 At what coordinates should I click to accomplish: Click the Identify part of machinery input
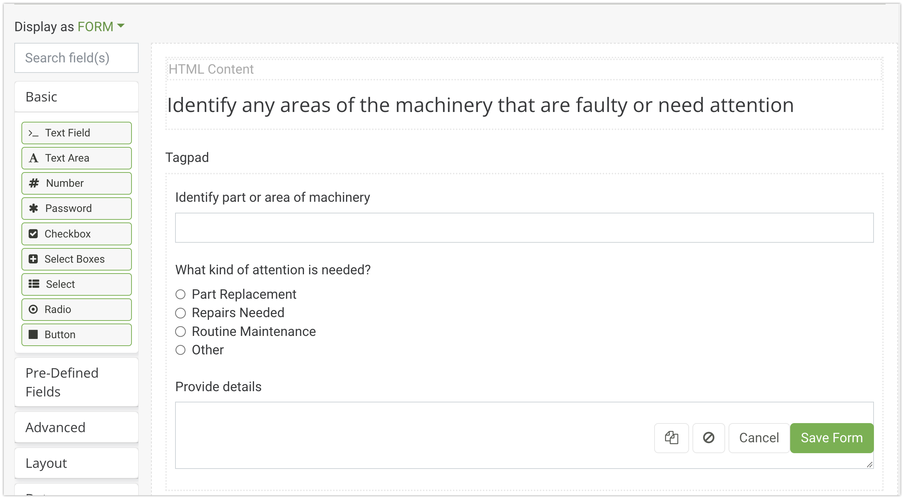pos(524,228)
